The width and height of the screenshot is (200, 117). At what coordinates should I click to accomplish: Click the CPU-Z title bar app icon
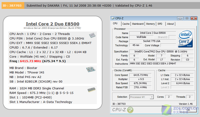click(113, 18)
